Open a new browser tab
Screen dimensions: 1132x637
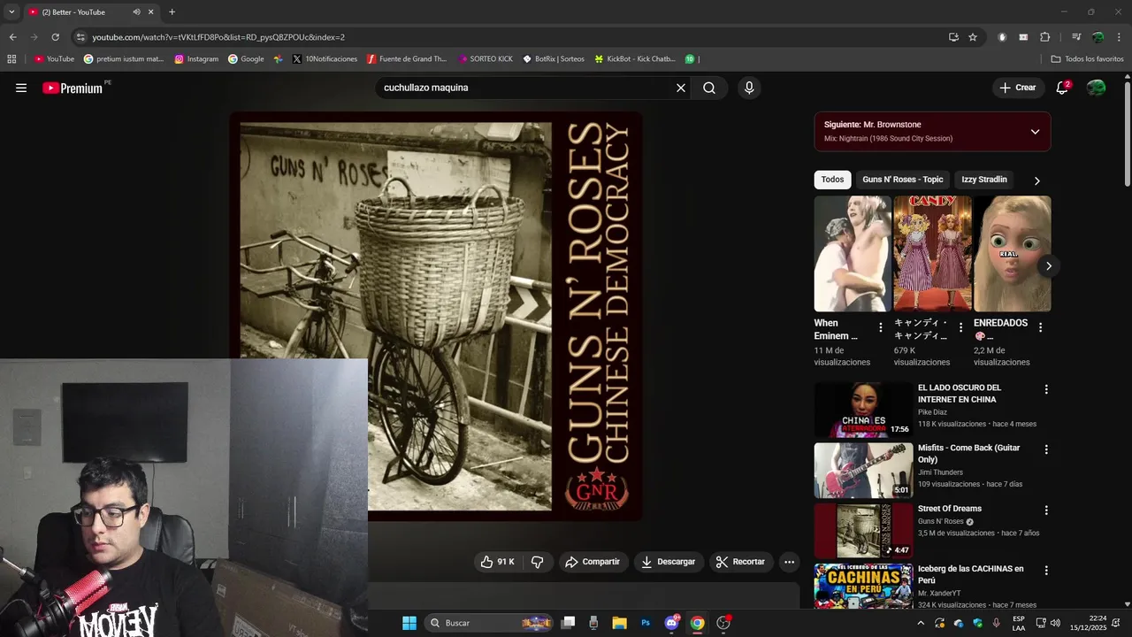(172, 12)
